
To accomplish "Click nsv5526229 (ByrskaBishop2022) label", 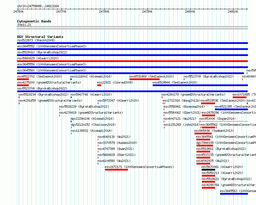I will [x=84, y=107].
